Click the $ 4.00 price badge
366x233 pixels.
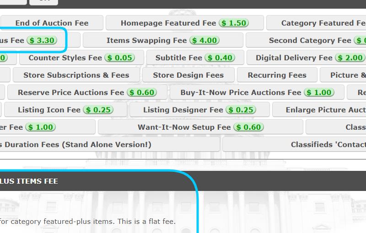[x=205, y=40]
